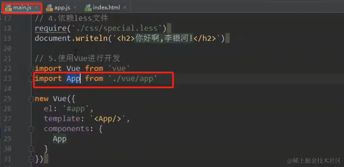
Task: Click line number 24 in the gutter
Action: coord(7,89)
